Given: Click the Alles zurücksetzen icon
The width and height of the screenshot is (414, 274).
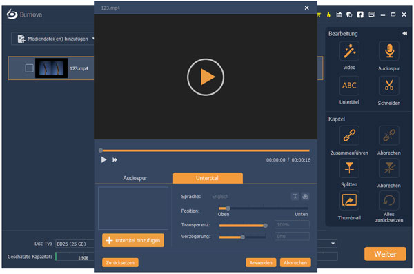Looking at the screenshot, I should click(389, 201).
